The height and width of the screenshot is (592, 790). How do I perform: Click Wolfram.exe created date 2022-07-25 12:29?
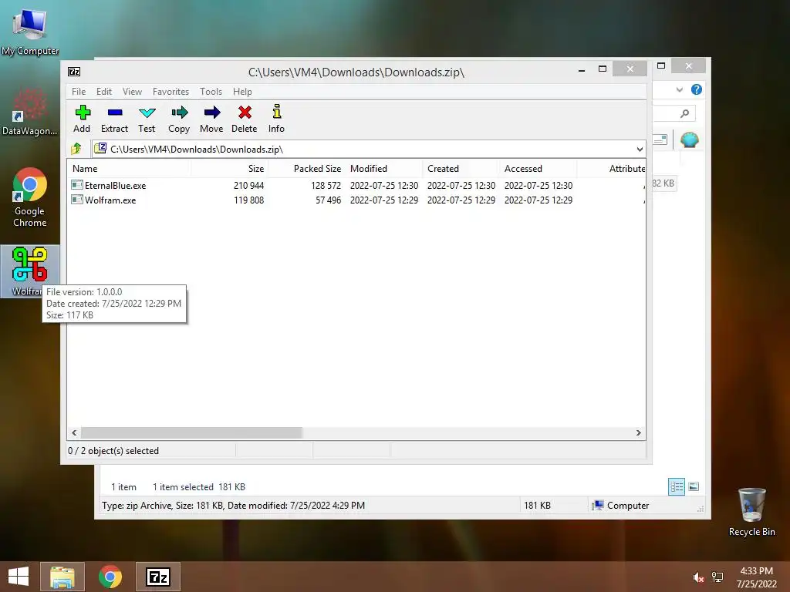(461, 200)
